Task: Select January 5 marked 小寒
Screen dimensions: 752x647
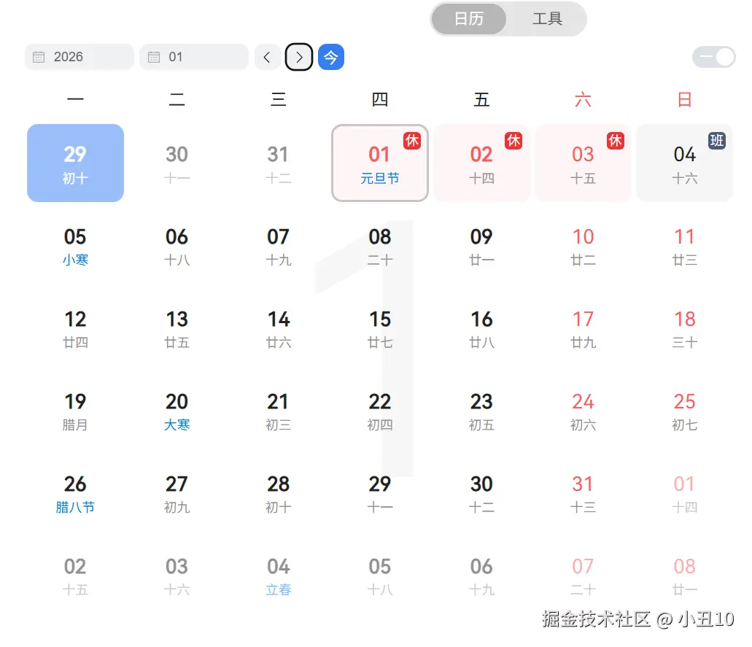Action: coord(75,246)
